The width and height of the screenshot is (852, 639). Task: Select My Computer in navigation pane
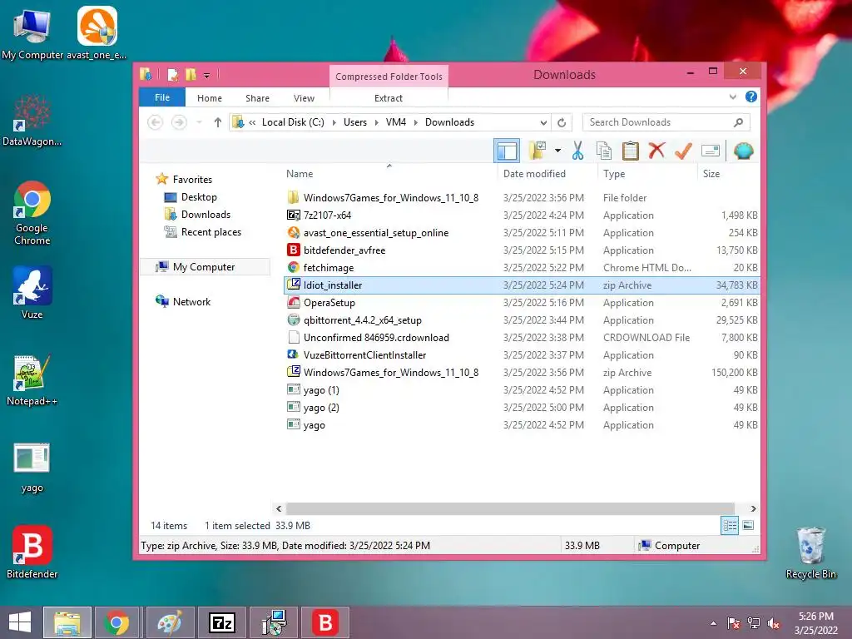(204, 267)
